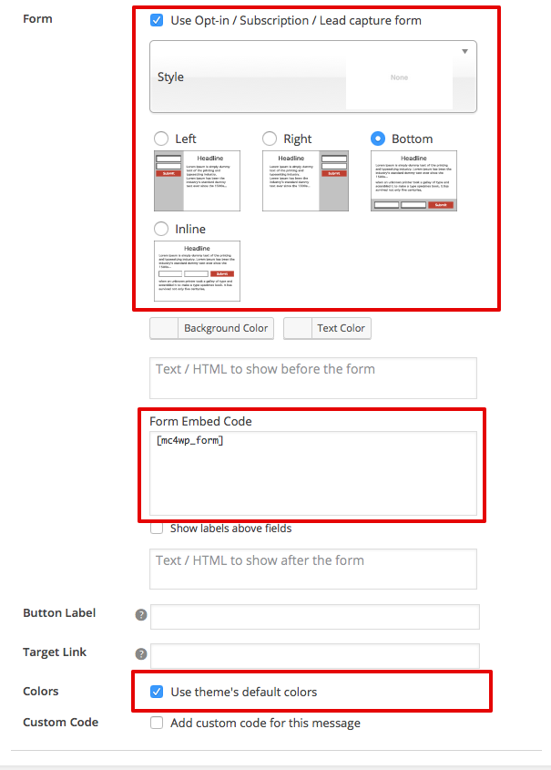Click the text field shown before the form
551x770 pixels.
pyautogui.click(x=313, y=377)
